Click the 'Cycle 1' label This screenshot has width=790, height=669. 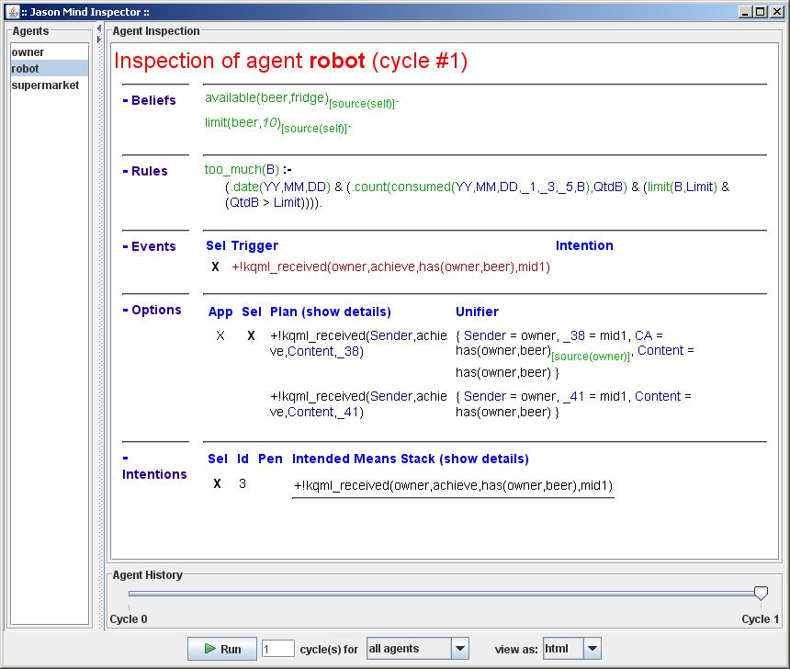click(x=761, y=619)
